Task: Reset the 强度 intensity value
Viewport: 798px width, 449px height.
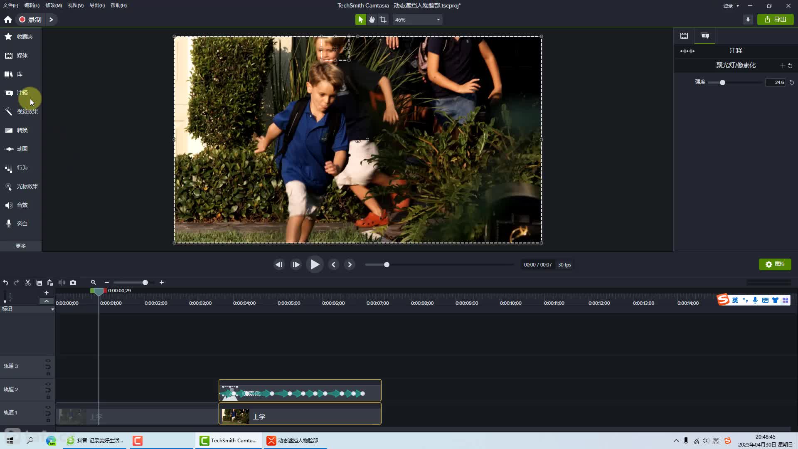Action: 792,82
